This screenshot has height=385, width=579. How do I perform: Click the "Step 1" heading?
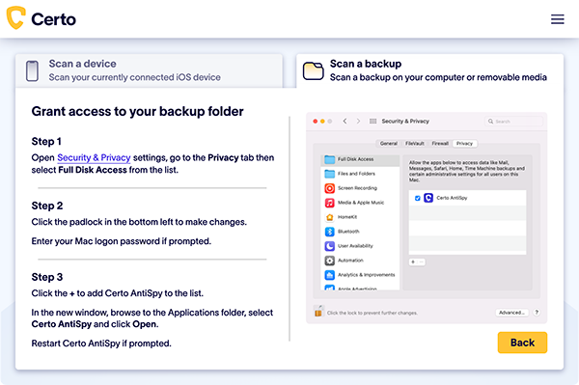coord(46,142)
